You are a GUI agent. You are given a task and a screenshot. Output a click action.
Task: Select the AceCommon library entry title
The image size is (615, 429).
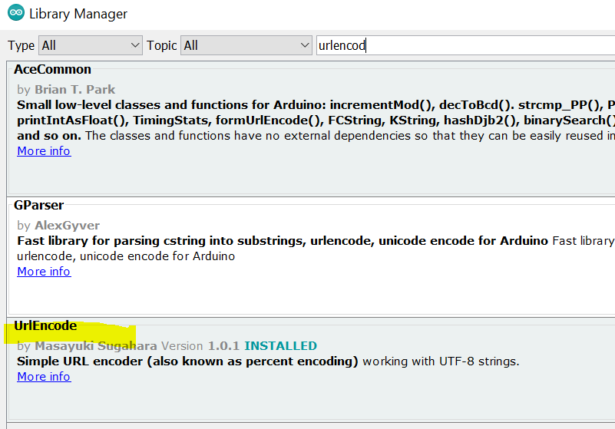coord(52,70)
